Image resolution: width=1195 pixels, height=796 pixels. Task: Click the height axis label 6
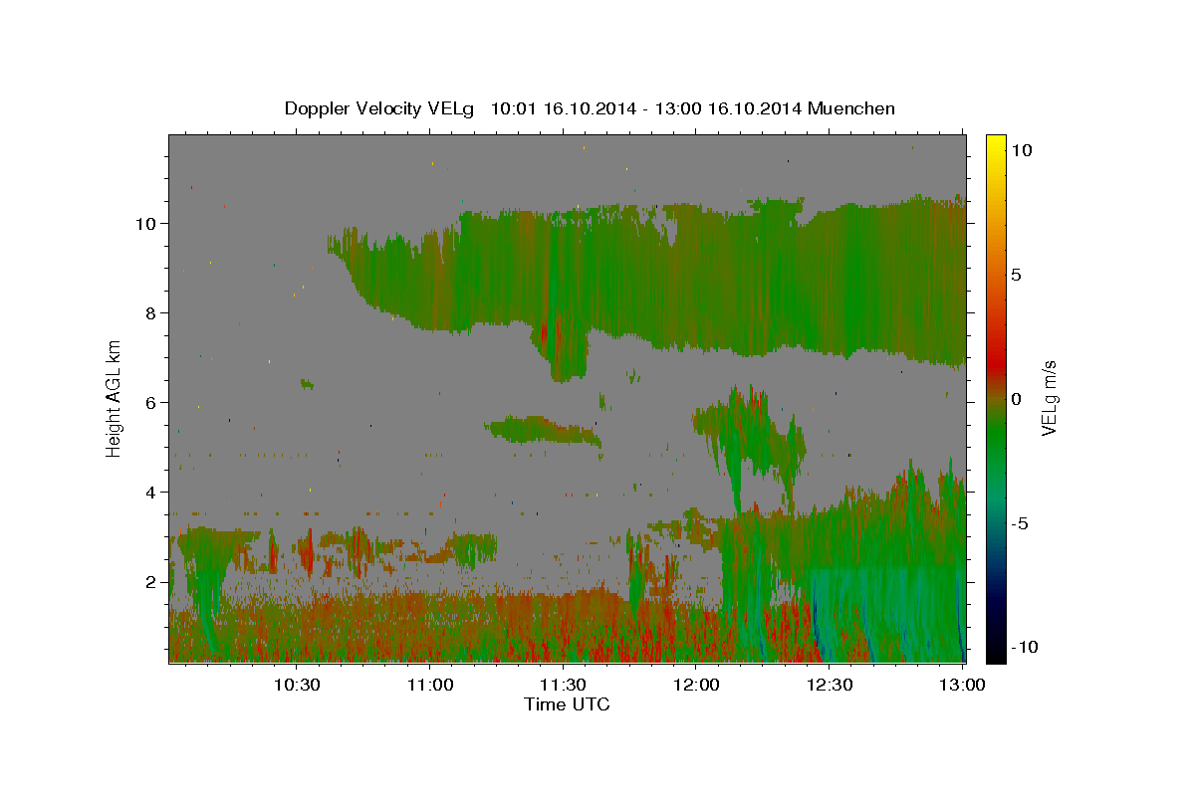coord(151,402)
